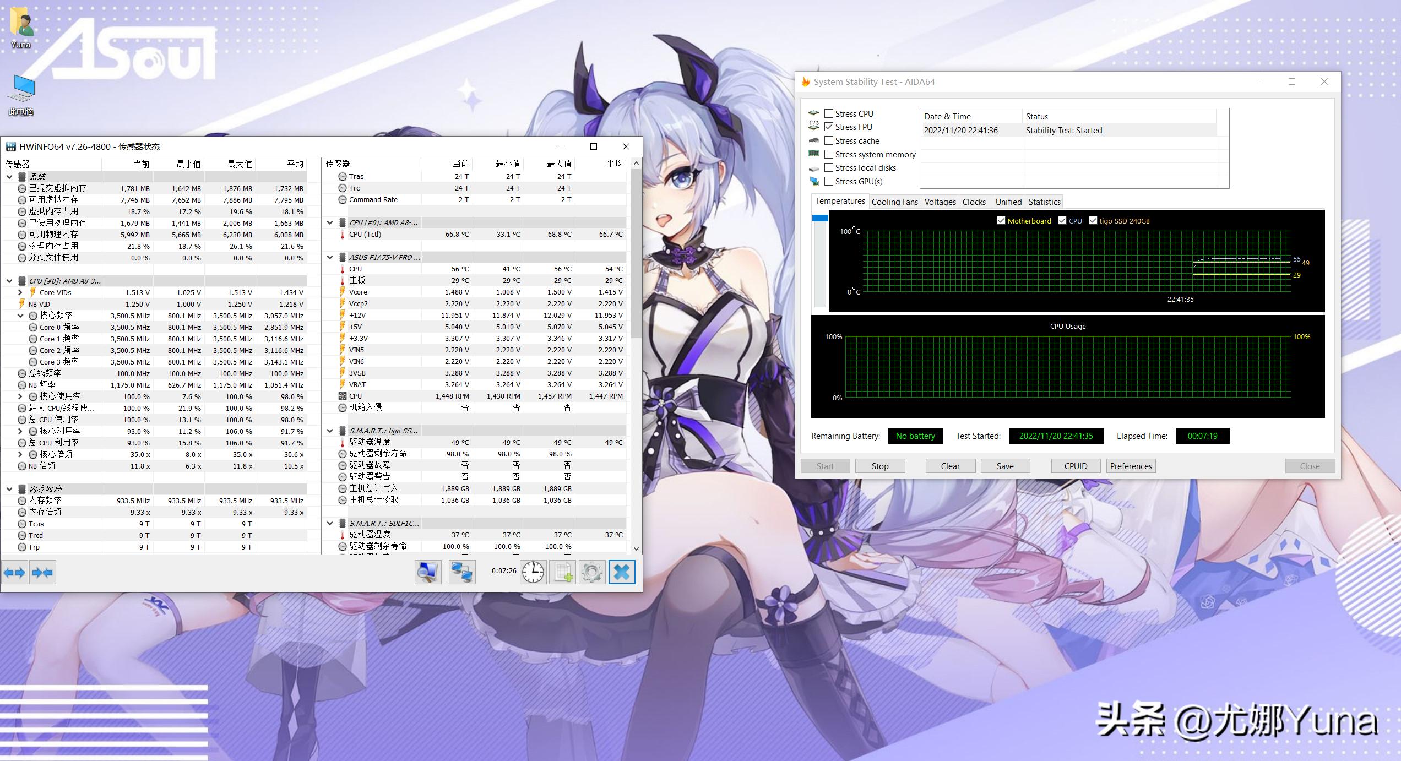This screenshot has height=761, width=1401.
Task: Reset elapsed time with clock icon
Action: 533,572
